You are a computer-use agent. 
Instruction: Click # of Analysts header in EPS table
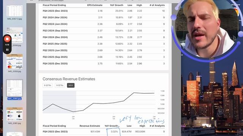pyautogui.click(x=157, y=5)
